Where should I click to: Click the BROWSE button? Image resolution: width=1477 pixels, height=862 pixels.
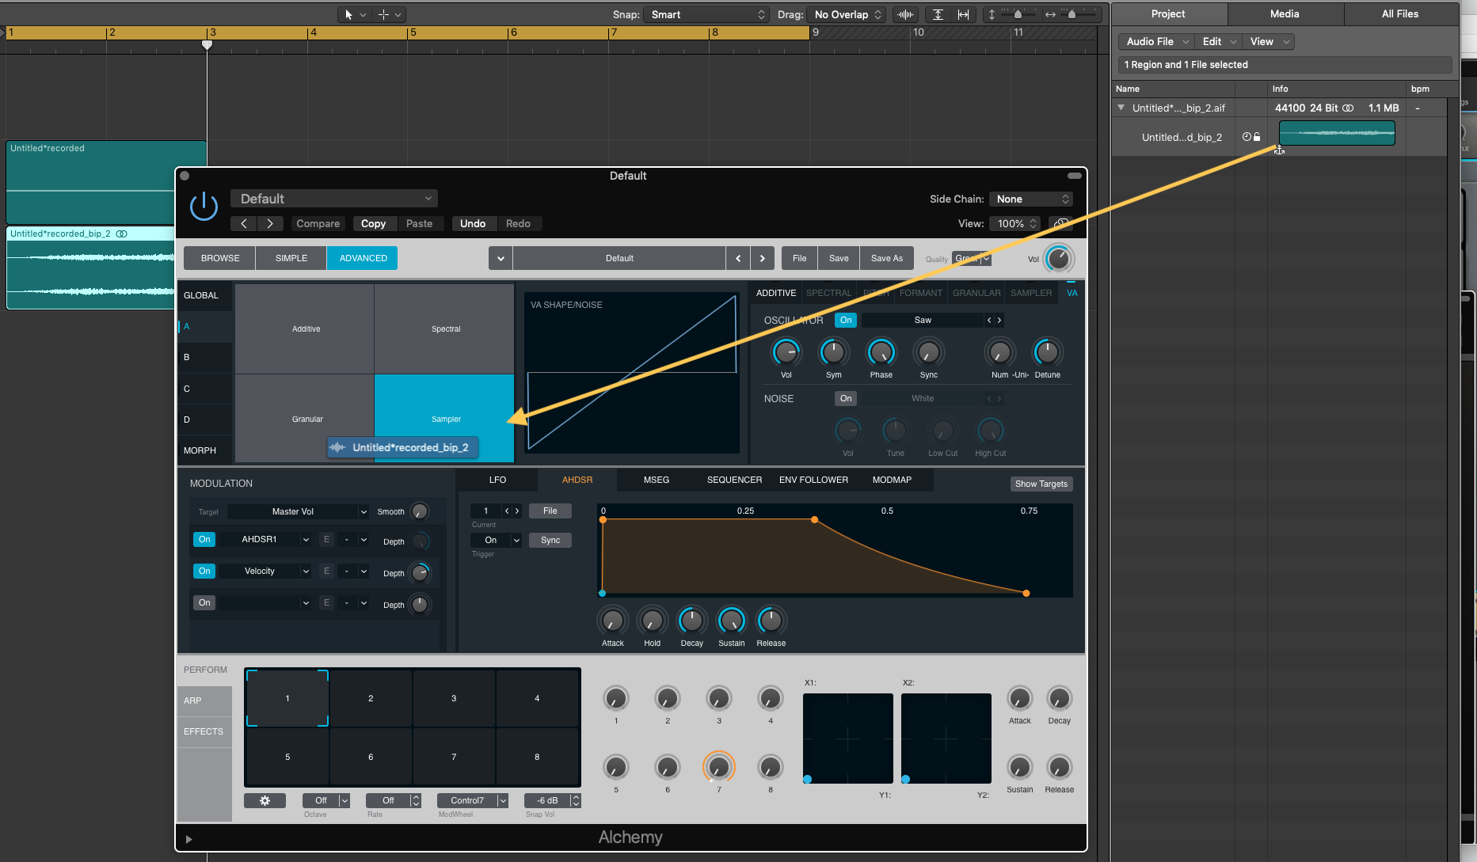coord(220,258)
